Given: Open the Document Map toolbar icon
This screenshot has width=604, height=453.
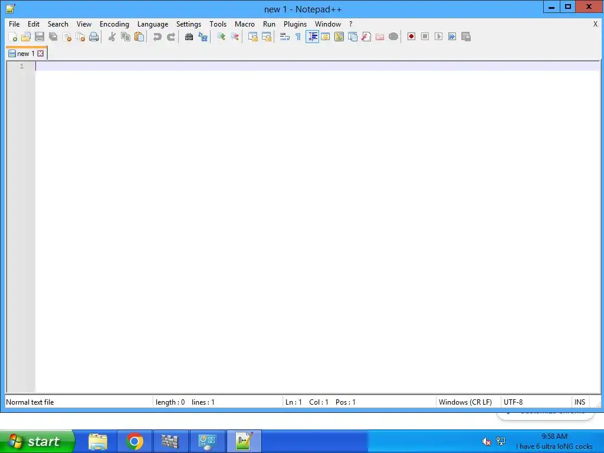Looking at the screenshot, I should pyautogui.click(x=339, y=37).
